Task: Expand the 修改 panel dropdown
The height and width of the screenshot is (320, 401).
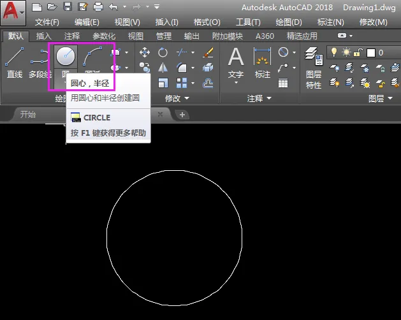Action: click(x=187, y=98)
